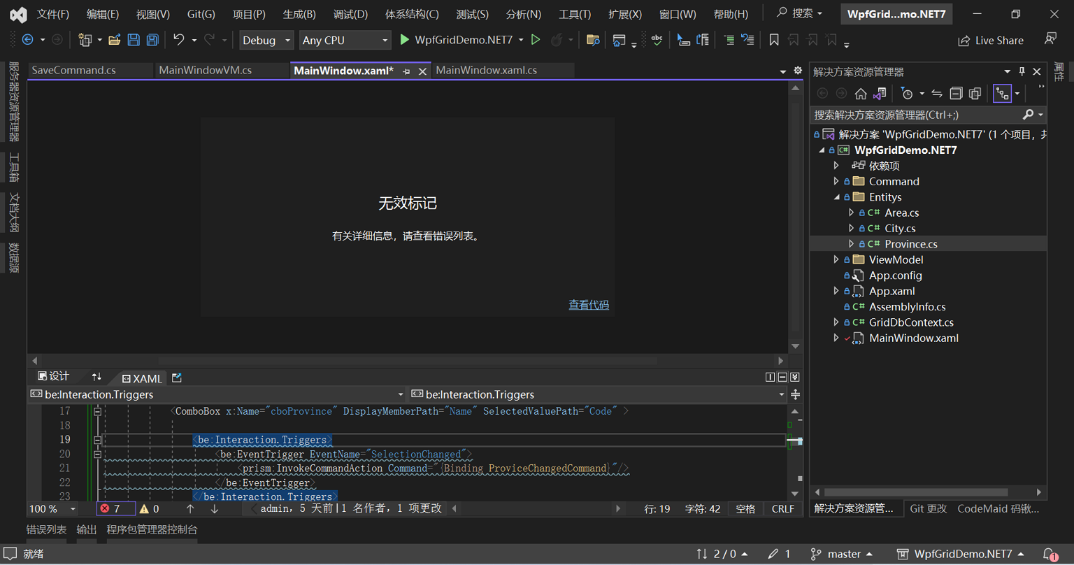The height and width of the screenshot is (565, 1074).
Task: Click Show All Files icon
Action: pos(975,94)
